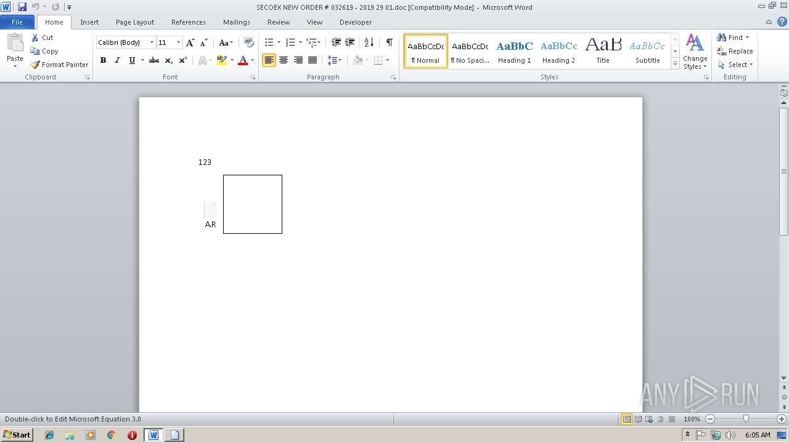
Task: Apply the Font Color red swatch
Action: pyautogui.click(x=243, y=60)
